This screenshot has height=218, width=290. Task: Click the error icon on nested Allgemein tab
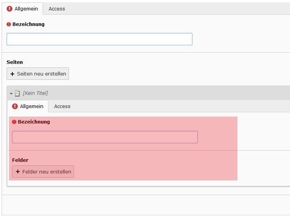click(15, 106)
